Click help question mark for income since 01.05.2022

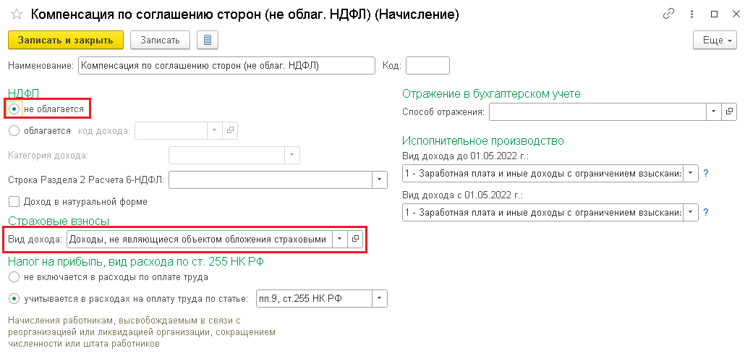(705, 212)
